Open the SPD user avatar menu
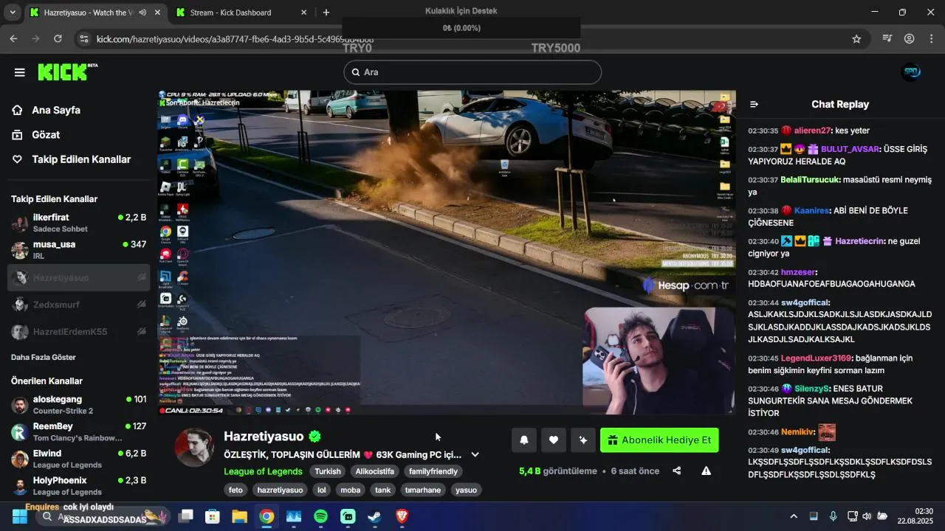This screenshot has width=945, height=531. coord(911,72)
